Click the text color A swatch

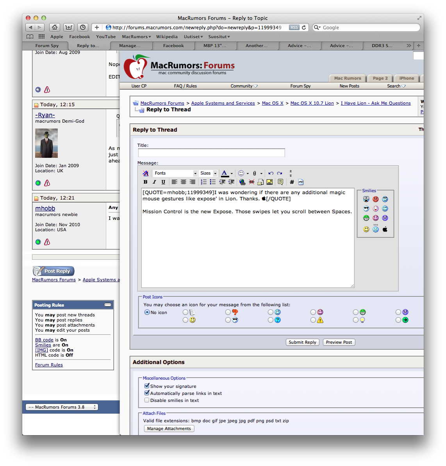(225, 173)
